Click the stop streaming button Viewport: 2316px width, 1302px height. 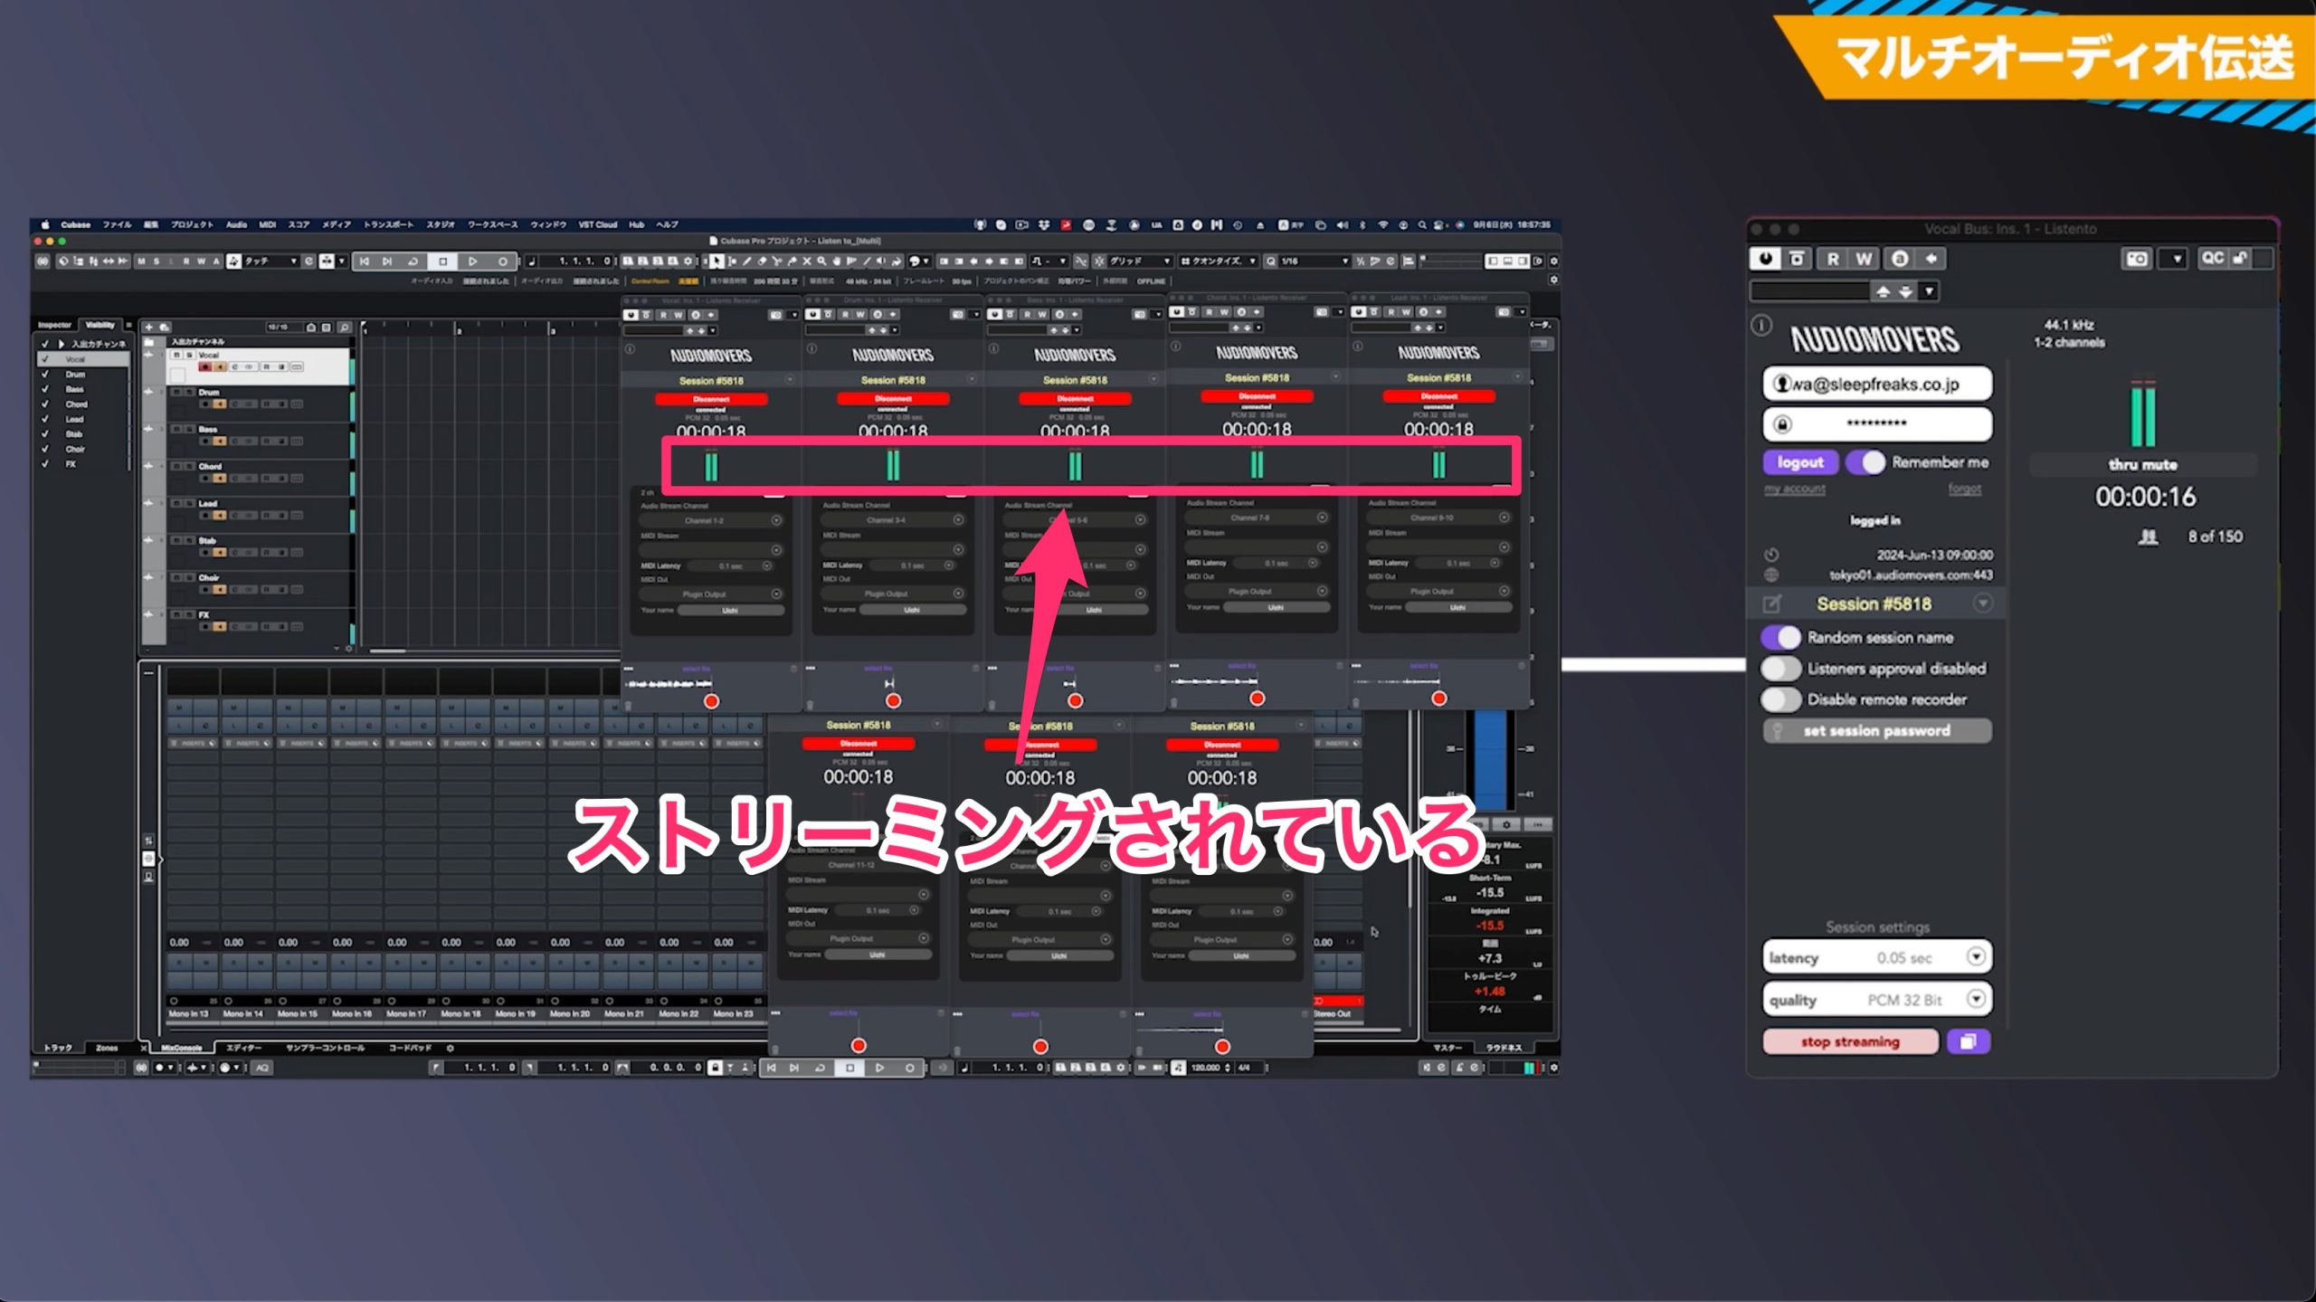[1849, 1041]
